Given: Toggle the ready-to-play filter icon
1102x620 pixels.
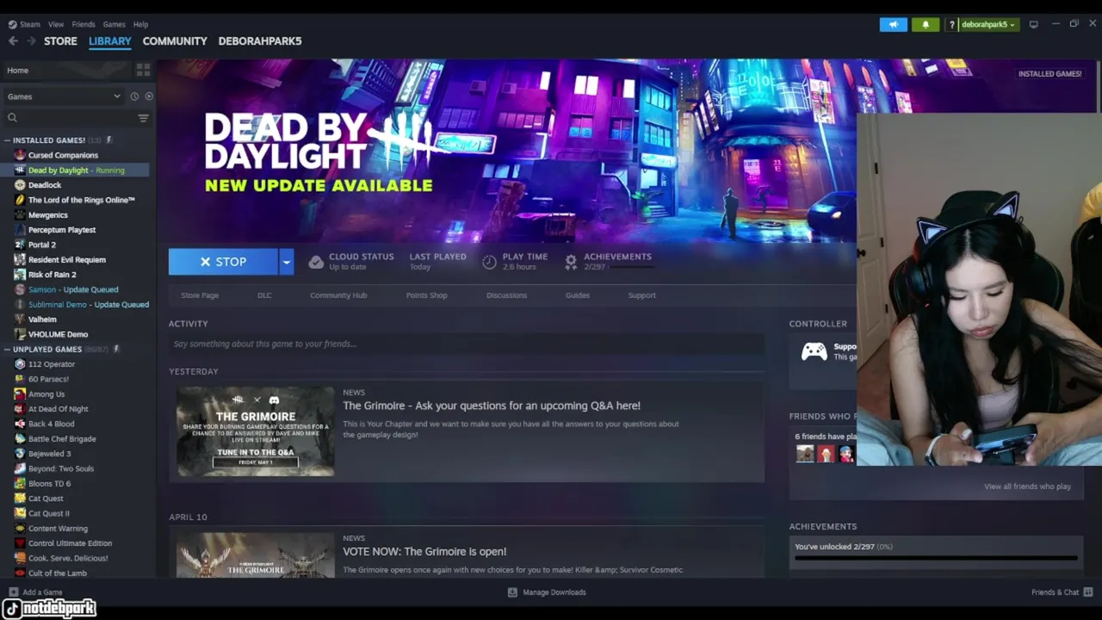Looking at the screenshot, I should click(149, 96).
